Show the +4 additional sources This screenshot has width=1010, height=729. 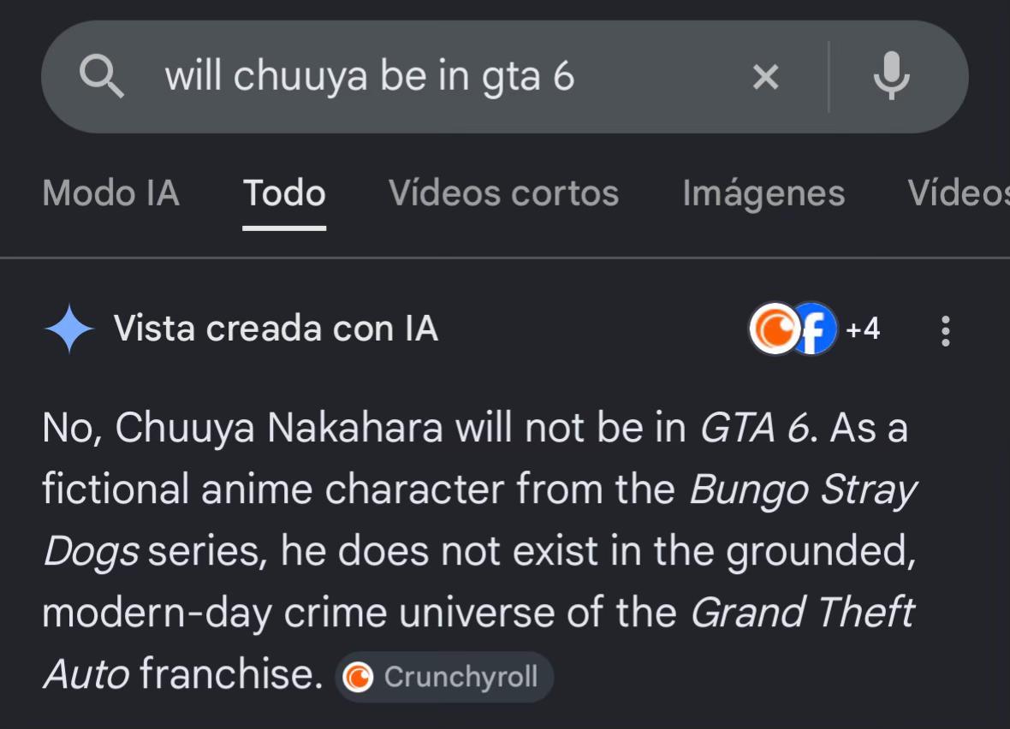tap(863, 329)
